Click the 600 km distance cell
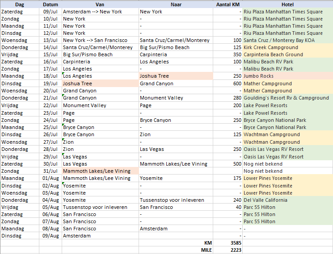Viewport: 333px width, 254px height. click(228, 83)
